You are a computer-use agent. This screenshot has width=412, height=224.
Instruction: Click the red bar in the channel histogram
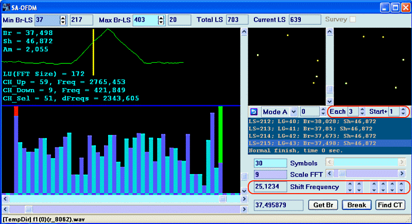coord(16,111)
